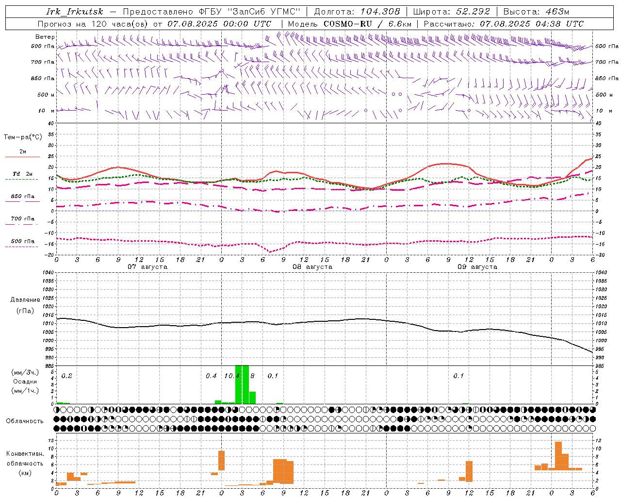Click the ФГБУ "ЗапСиб УГМС" provider text
The width and height of the screenshot is (621, 497).
coord(249,12)
